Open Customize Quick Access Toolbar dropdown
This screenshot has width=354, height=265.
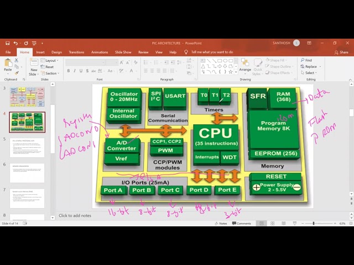(42, 43)
